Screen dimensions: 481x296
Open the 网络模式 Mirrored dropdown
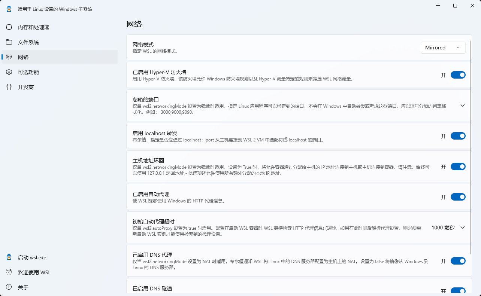pos(443,48)
